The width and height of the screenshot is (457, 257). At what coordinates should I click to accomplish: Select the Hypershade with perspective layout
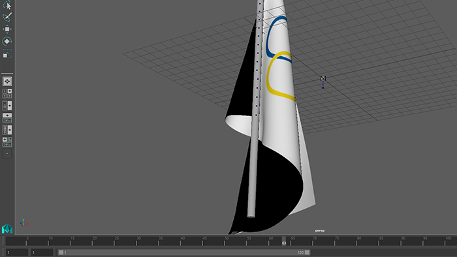[7, 130]
